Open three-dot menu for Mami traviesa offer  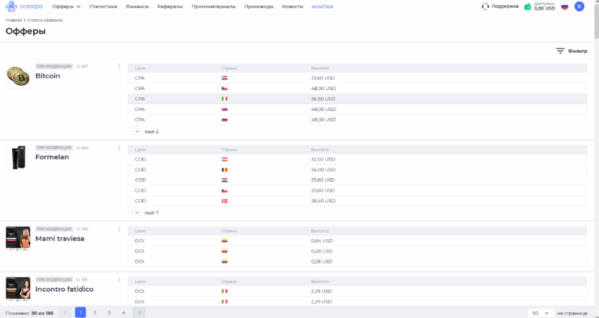tap(119, 229)
